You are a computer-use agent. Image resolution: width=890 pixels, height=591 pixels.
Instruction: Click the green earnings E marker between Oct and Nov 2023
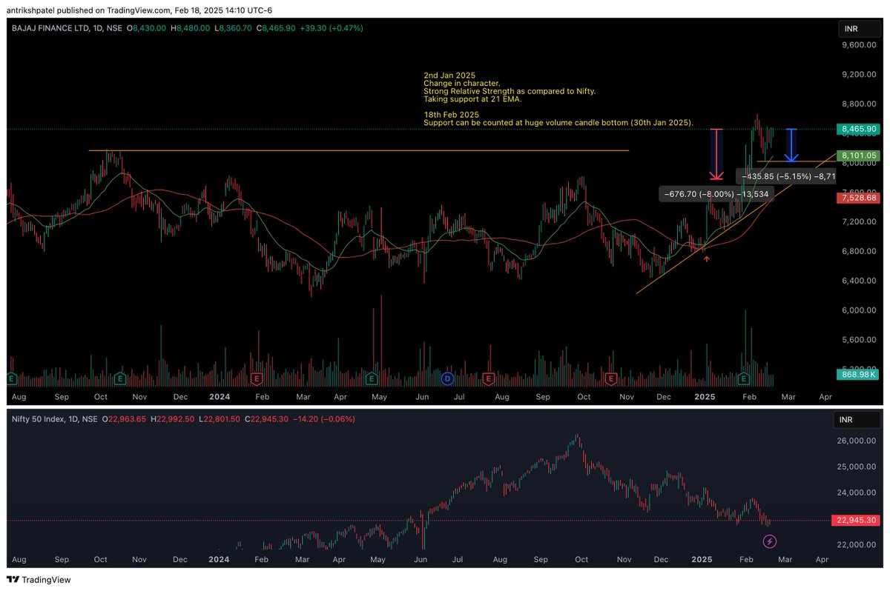pyautogui.click(x=120, y=378)
